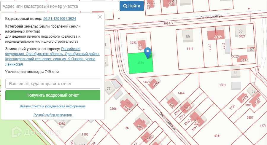Click Ручной выбор вариантов link
This screenshot has width=267, height=145.
53,115
